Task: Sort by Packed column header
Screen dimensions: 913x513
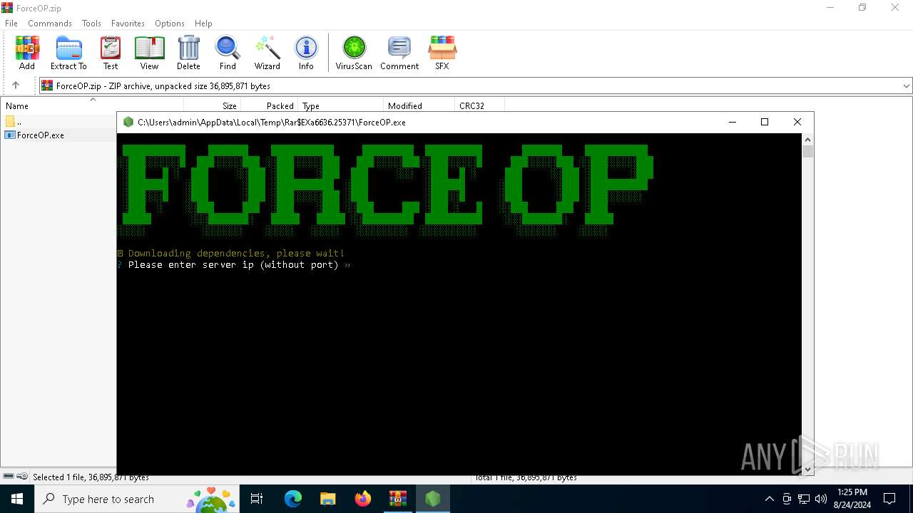Action: click(x=270, y=105)
